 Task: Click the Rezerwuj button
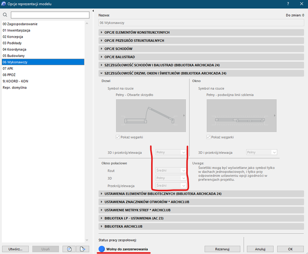pos(222,249)
